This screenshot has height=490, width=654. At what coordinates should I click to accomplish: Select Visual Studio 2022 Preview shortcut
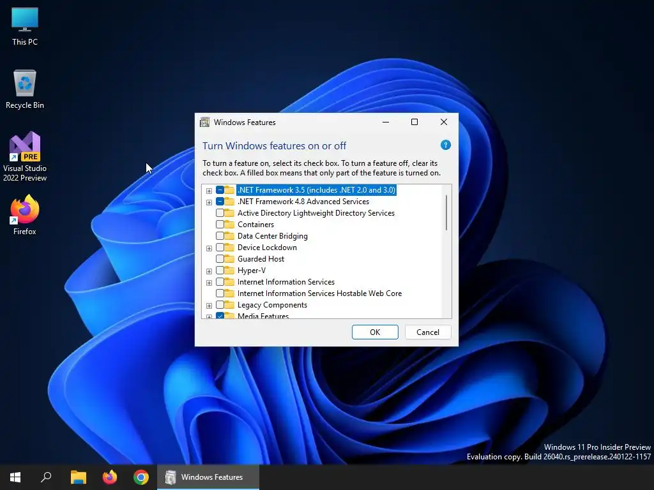pyautogui.click(x=25, y=156)
